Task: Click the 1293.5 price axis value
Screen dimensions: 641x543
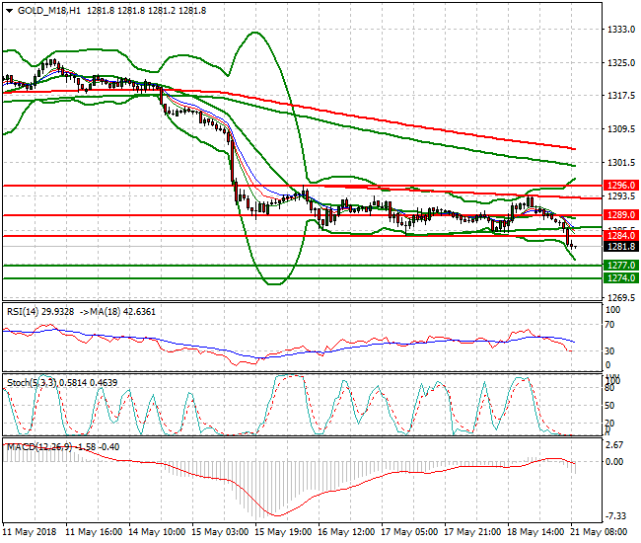Action: 621,196
